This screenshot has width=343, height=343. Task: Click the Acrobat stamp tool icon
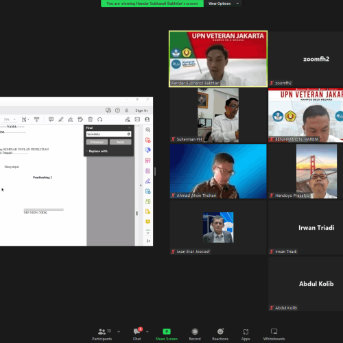tap(80, 119)
